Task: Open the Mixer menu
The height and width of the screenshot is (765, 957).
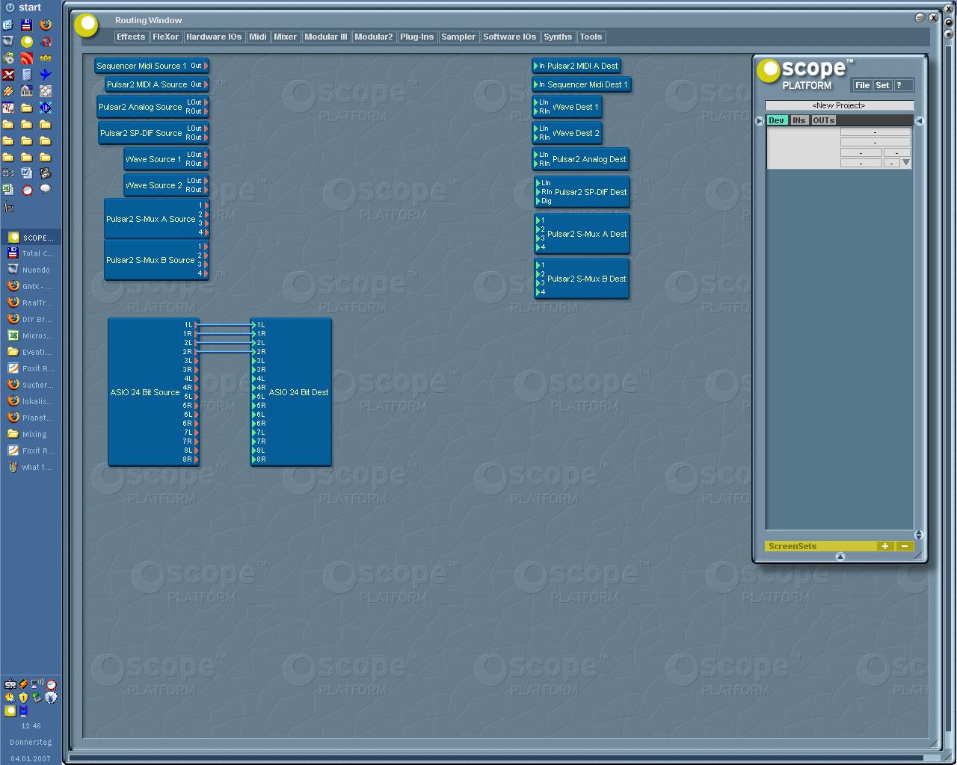Action: 285,37
